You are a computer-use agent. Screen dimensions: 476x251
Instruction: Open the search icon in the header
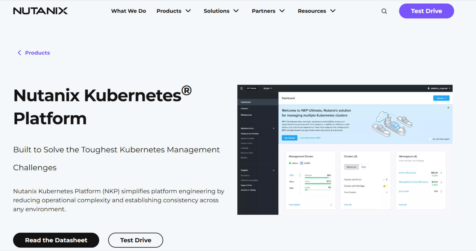coord(384,11)
